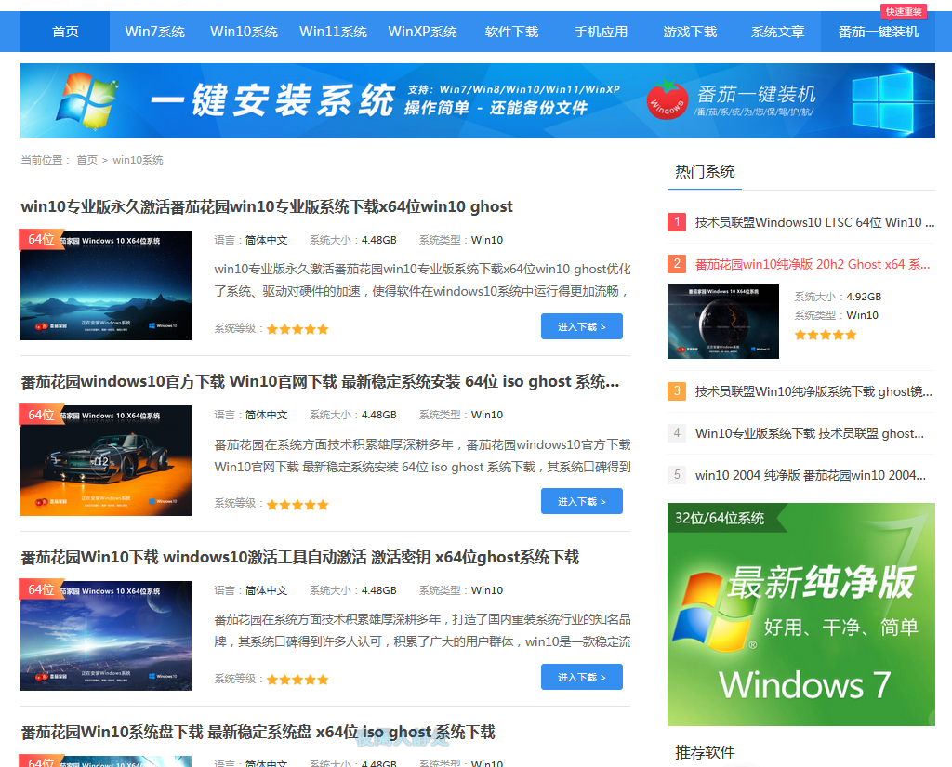This screenshot has width=952, height=767.
Task: Click 进入下载 for 激活工具自动激活 entry
Action: click(x=582, y=677)
